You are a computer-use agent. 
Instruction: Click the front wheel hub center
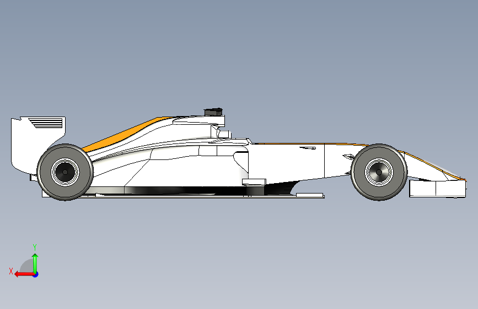379,172
